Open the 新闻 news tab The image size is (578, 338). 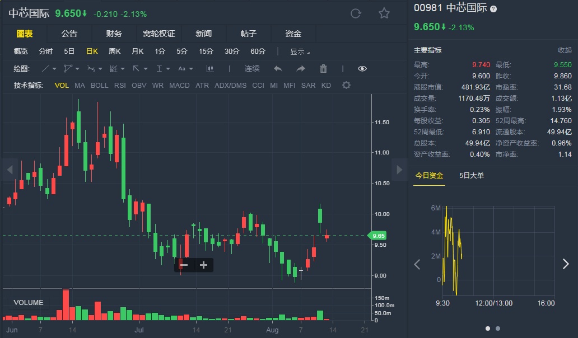pyautogui.click(x=203, y=34)
